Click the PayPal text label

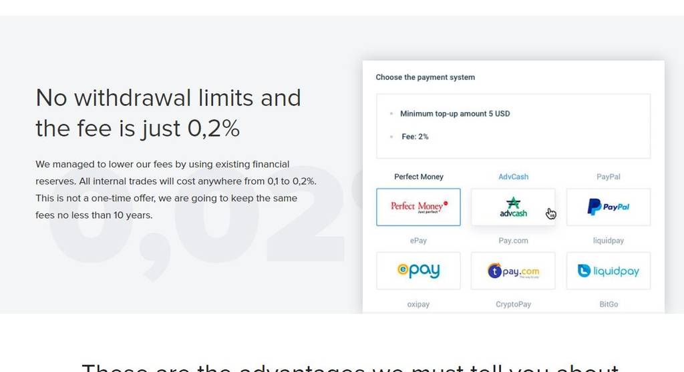coord(608,177)
